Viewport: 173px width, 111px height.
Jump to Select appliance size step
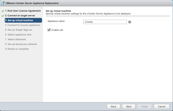(x=19, y=35)
